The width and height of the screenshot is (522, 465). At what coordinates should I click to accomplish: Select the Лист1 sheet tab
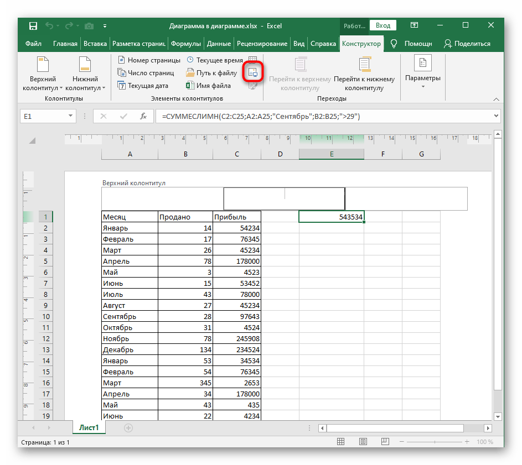89,427
